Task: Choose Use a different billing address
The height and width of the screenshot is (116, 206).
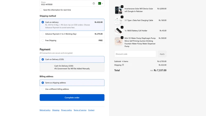Action: [43, 89]
